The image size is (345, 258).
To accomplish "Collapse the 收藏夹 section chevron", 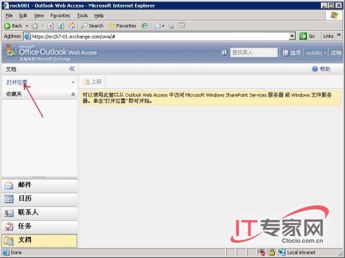I will pos(73,94).
